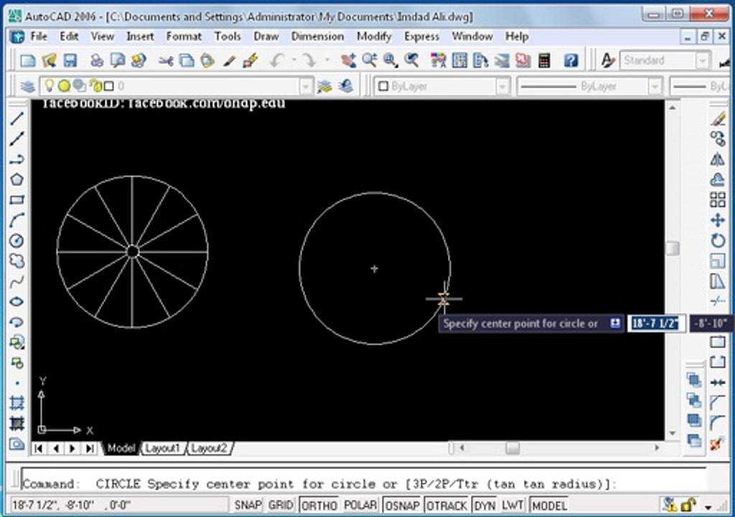Toggle MODEL space button in status bar
The height and width of the screenshot is (517, 735).
click(x=549, y=506)
